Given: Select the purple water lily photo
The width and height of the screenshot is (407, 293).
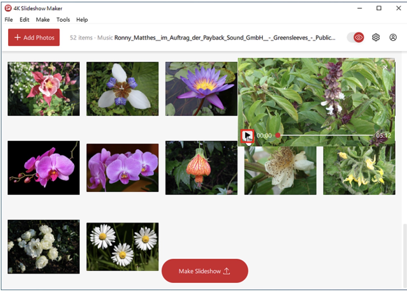Looking at the screenshot, I should click(x=201, y=89).
